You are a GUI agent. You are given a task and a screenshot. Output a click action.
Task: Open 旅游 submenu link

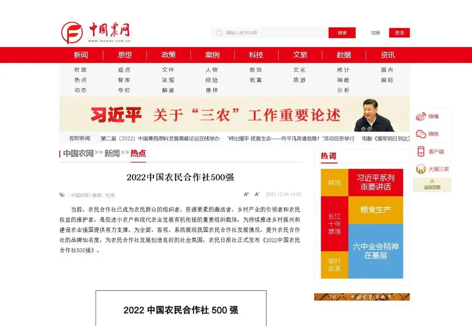(x=299, y=80)
